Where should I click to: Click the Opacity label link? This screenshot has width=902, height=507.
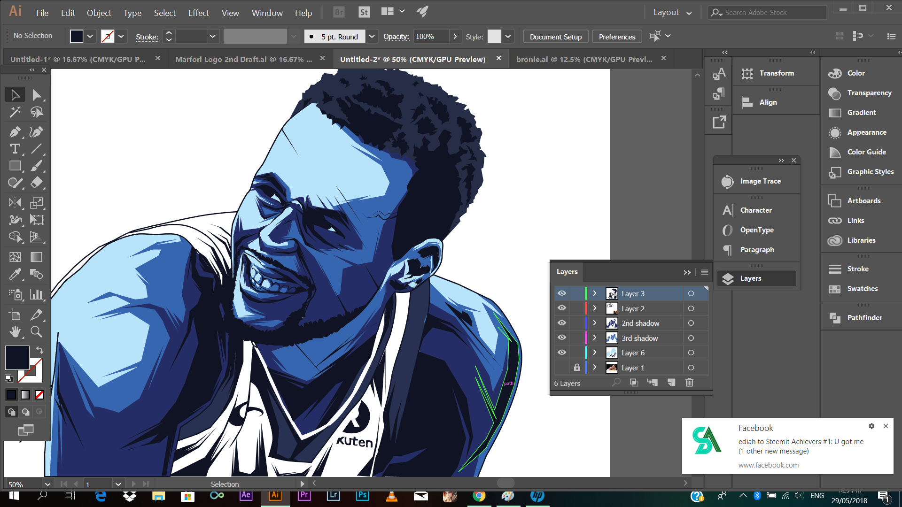tap(396, 36)
